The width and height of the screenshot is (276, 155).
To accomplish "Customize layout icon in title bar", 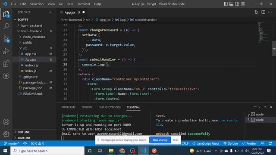I will [243, 4].
